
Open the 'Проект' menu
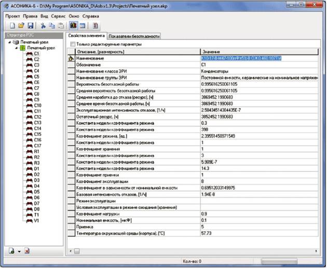pyautogui.click(x=11, y=16)
